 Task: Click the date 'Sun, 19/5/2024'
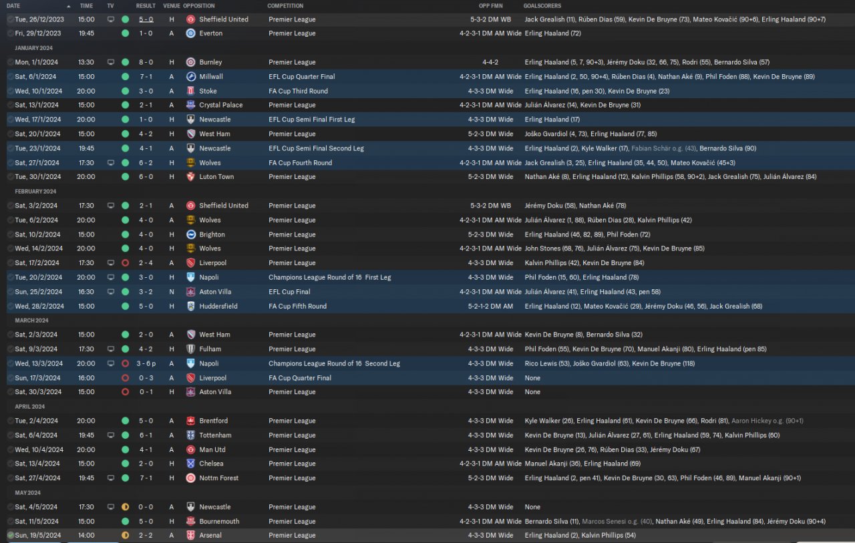pyautogui.click(x=38, y=535)
